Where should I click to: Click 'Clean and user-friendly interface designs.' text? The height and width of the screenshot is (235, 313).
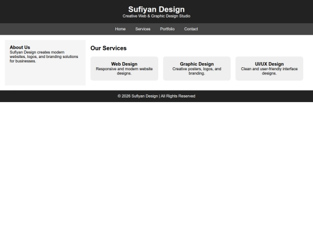click(270, 71)
